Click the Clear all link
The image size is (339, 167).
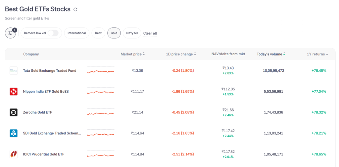point(150,33)
